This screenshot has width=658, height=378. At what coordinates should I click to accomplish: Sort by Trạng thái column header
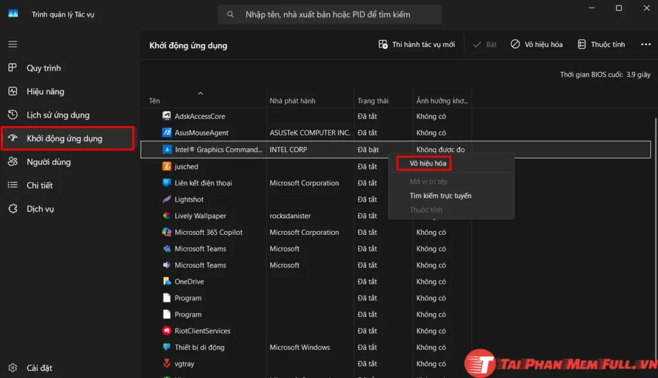pyautogui.click(x=373, y=101)
